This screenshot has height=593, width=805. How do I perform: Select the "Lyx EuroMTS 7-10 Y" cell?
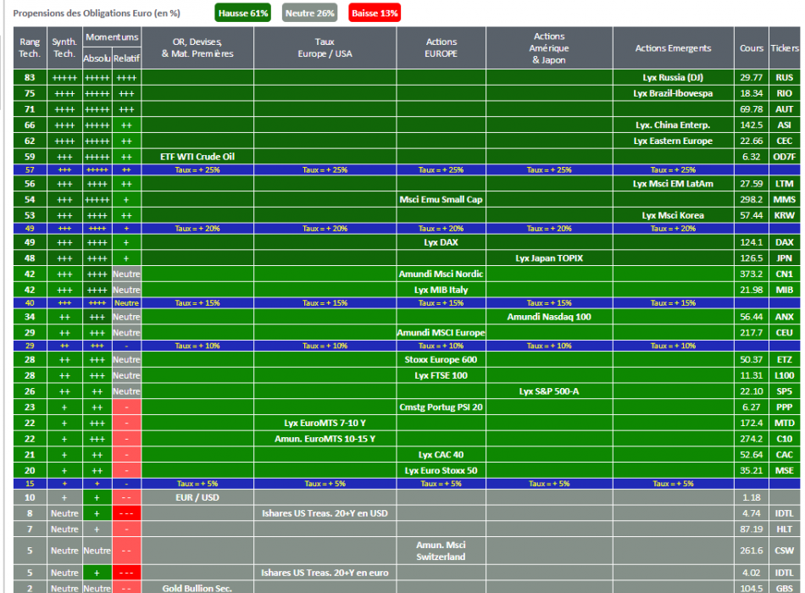point(325,424)
